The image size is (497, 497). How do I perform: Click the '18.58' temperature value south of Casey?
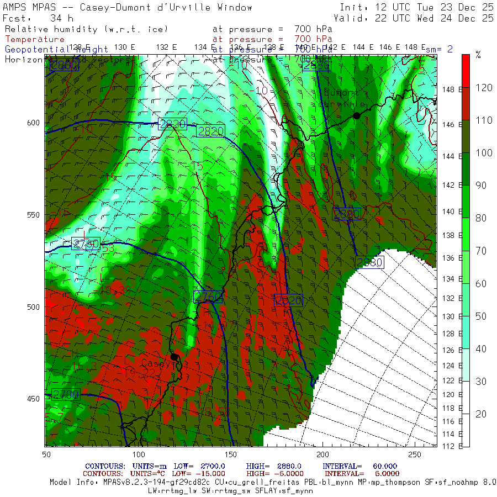click(215, 412)
